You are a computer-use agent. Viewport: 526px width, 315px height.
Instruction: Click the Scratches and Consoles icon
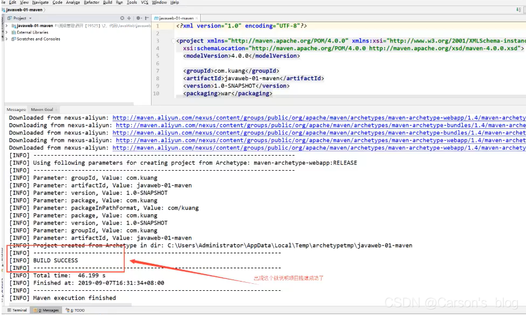(13, 39)
